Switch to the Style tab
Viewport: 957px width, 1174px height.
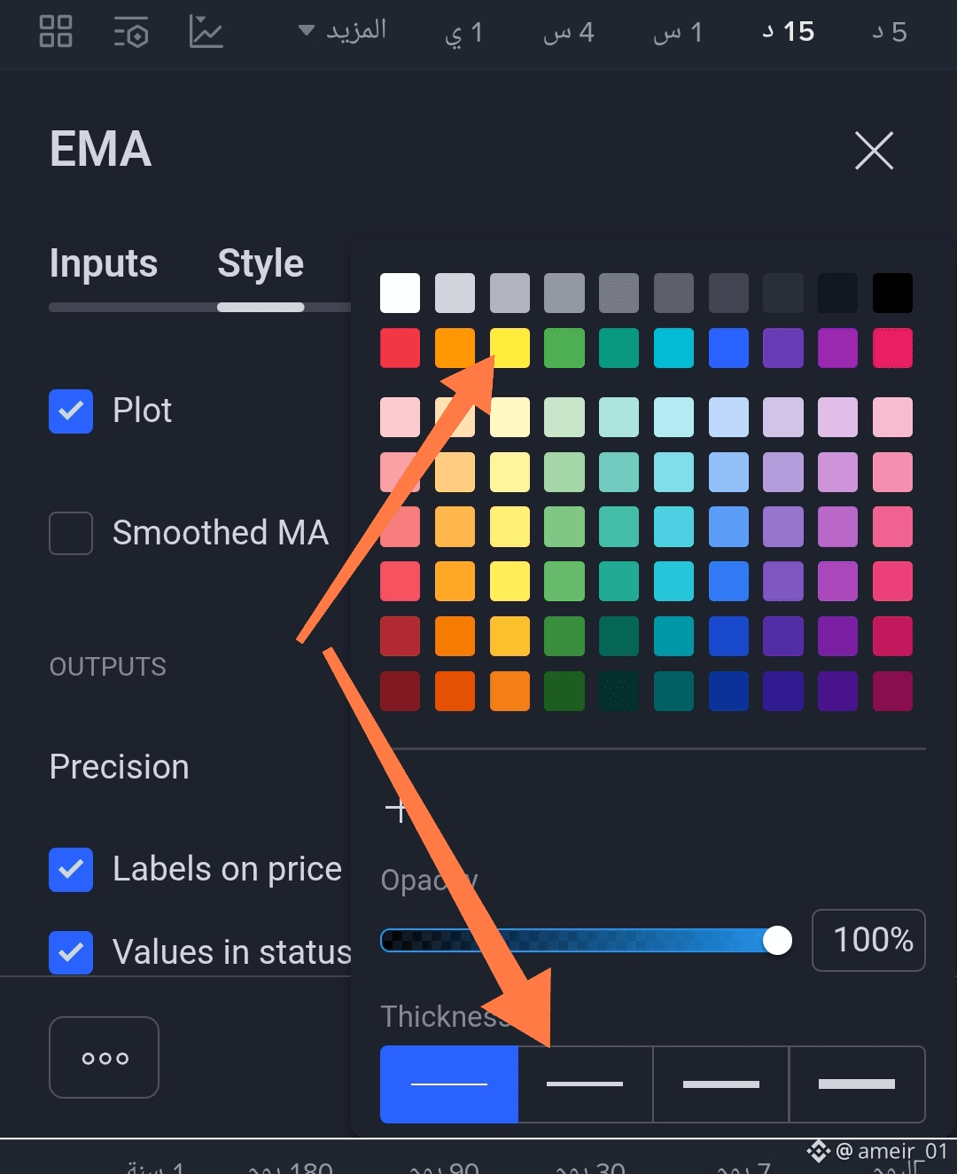pos(261,263)
